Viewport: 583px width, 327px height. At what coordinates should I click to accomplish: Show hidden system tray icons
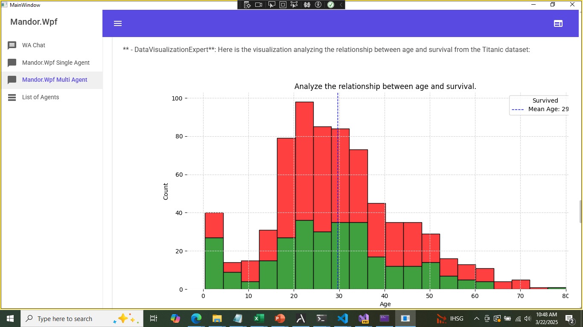pyautogui.click(x=477, y=318)
